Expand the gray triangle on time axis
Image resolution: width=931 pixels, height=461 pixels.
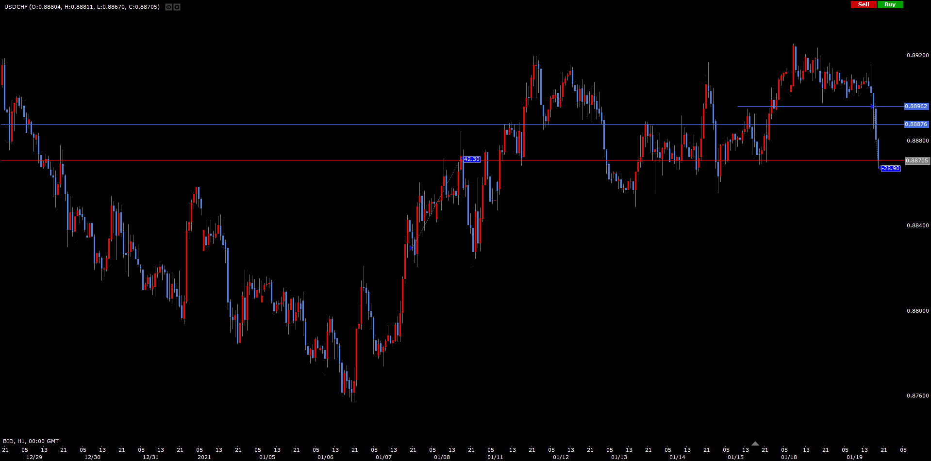click(x=755, y=444)
